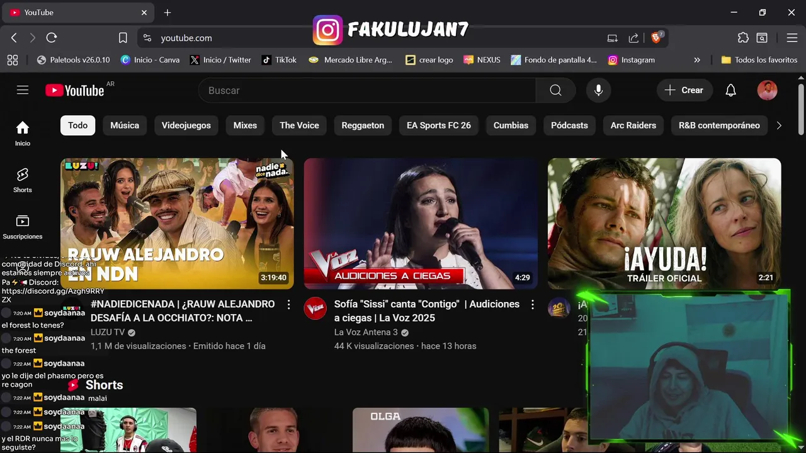Click the search magnifier button
This screenshot has height=453, width=806.
point(555,90)
